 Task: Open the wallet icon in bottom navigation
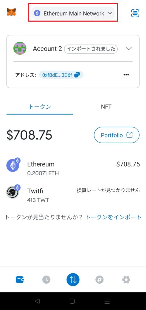click(x=20, y=279)
